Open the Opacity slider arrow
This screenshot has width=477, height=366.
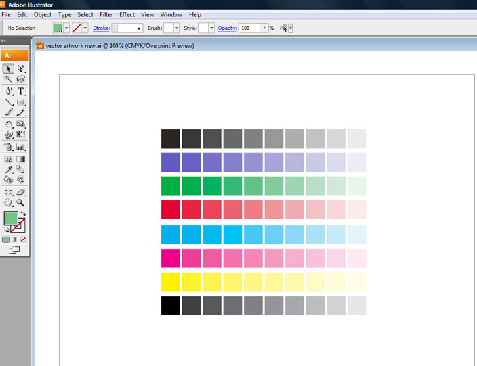pos(264,28)
